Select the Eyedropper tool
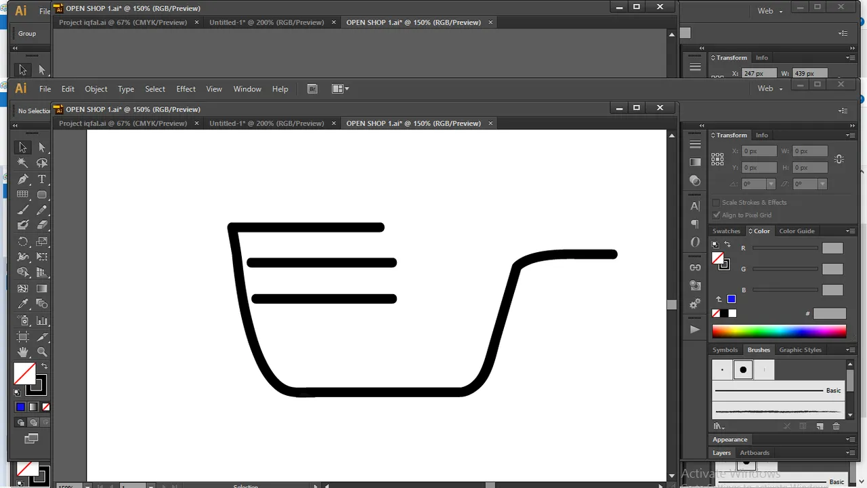 22,304
